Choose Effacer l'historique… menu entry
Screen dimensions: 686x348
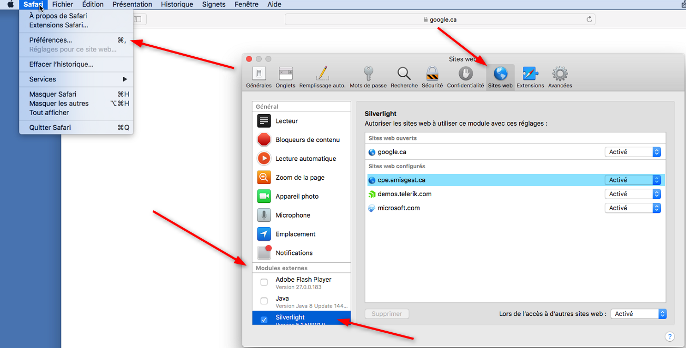tap(76, 65)
